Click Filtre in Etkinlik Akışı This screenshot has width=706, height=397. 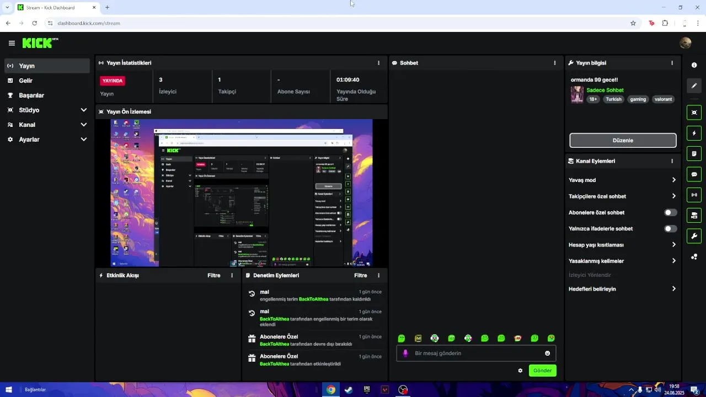[214, 275]
